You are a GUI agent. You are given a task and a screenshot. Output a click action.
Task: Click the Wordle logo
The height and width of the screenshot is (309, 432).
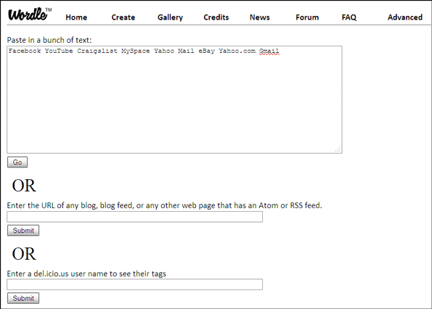pyautogui.click(x=30, y=15)
